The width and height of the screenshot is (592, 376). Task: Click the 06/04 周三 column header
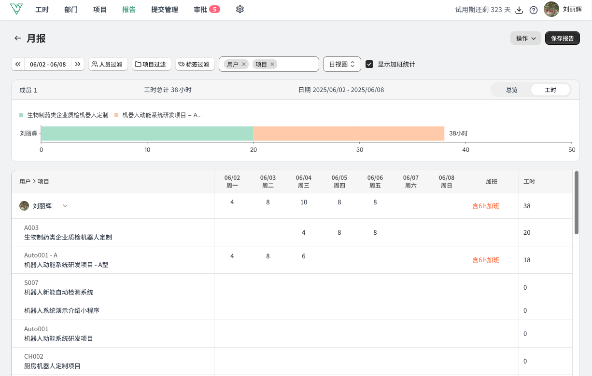[304, 182]
